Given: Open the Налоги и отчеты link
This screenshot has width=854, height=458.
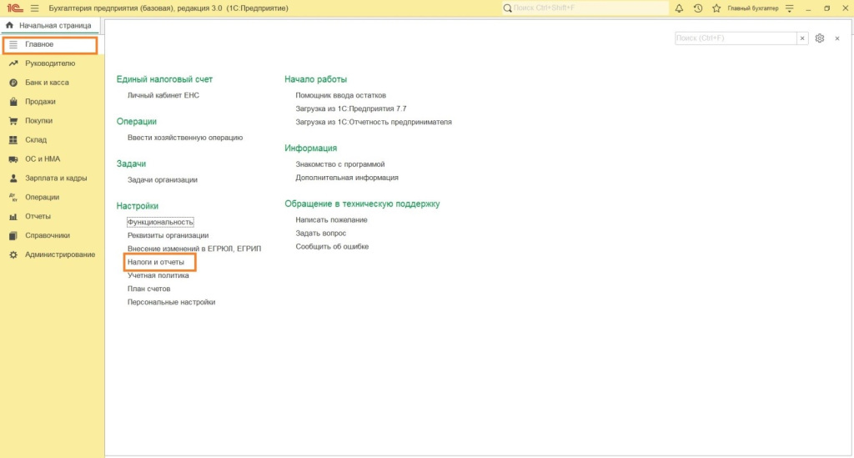Looking at the screenshot, I should click(156, 262).
